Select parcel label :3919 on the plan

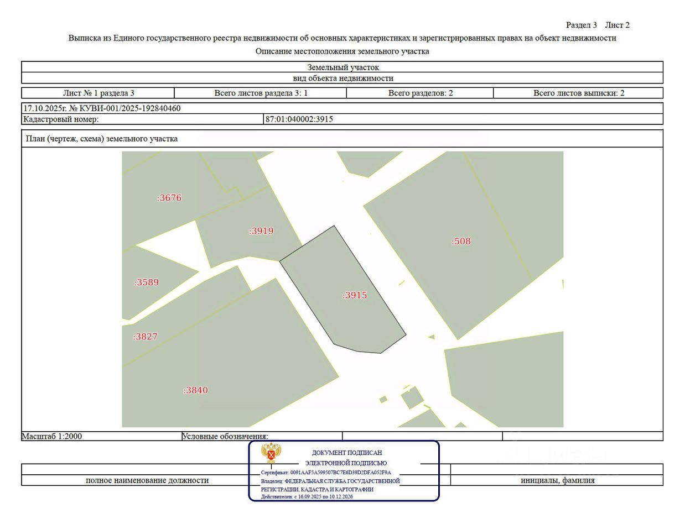(x=261, y=231)
